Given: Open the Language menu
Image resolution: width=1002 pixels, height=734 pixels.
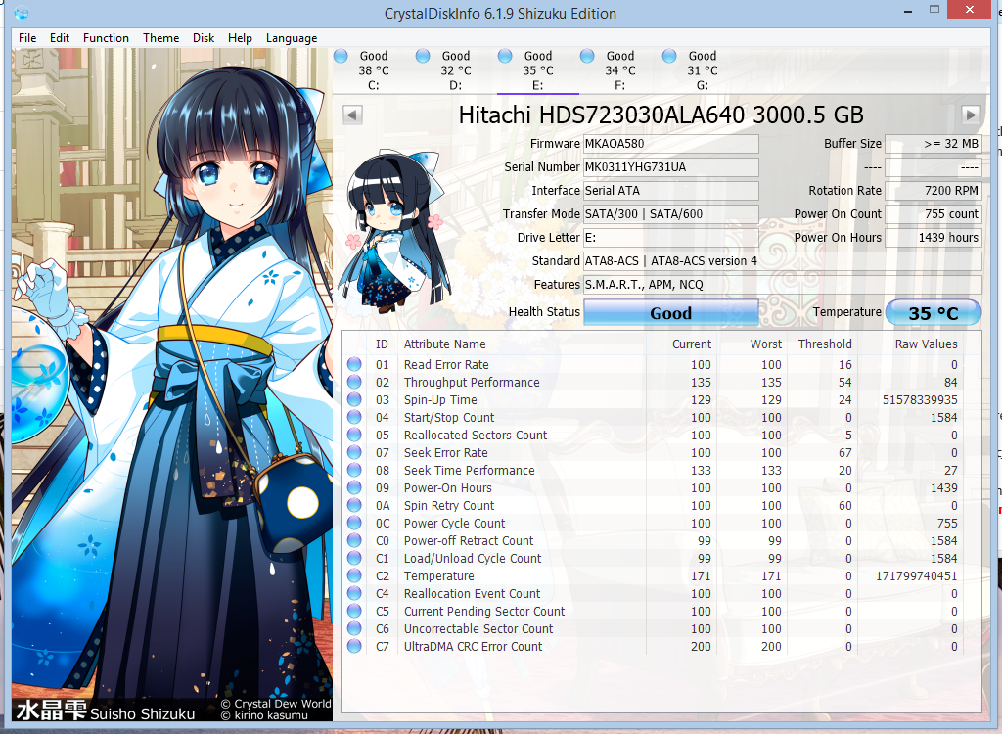Looking at the screenshot, I should [292, 38].
